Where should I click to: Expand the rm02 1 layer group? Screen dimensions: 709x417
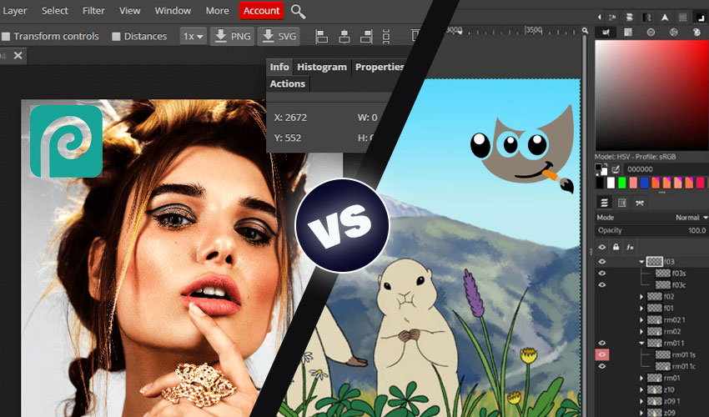tap(641, 319)
